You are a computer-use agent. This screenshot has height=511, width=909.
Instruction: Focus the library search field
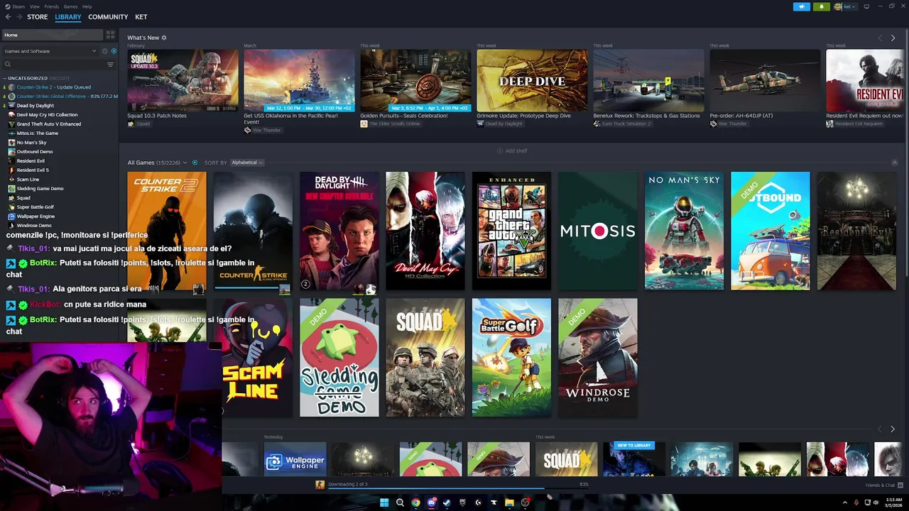click(54, 65)
